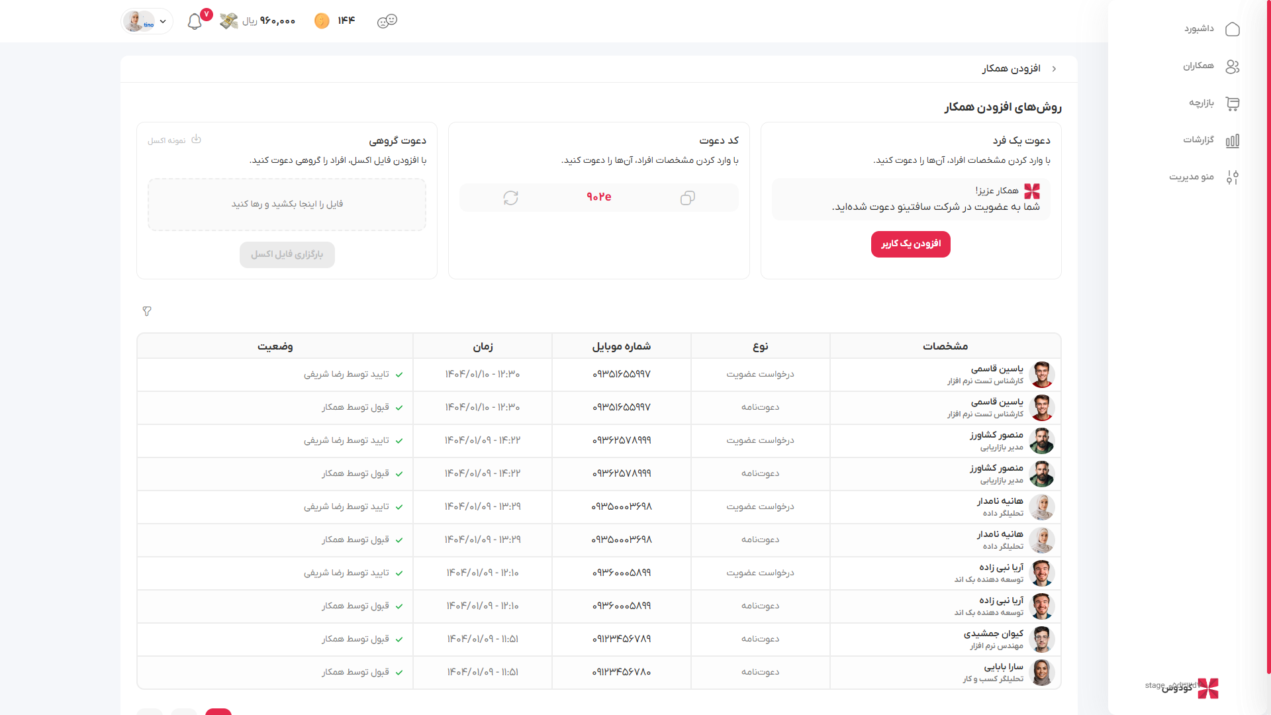Open the notifications bell
This screenshot has height=715, width=1271.
[x=195, y=21]
